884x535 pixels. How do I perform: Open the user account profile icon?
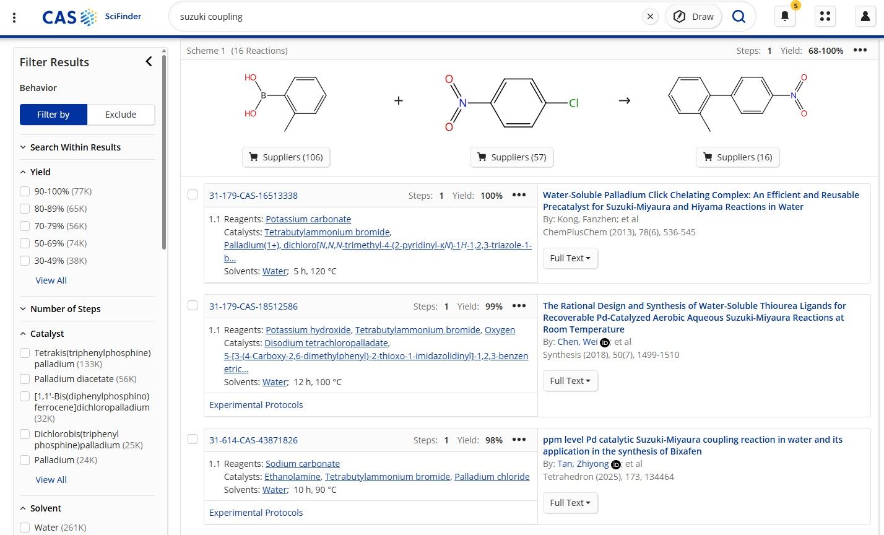click(x=865, y=17)
